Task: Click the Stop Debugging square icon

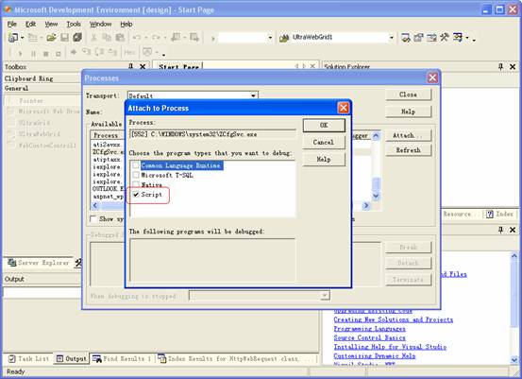Action: (46, 53)
